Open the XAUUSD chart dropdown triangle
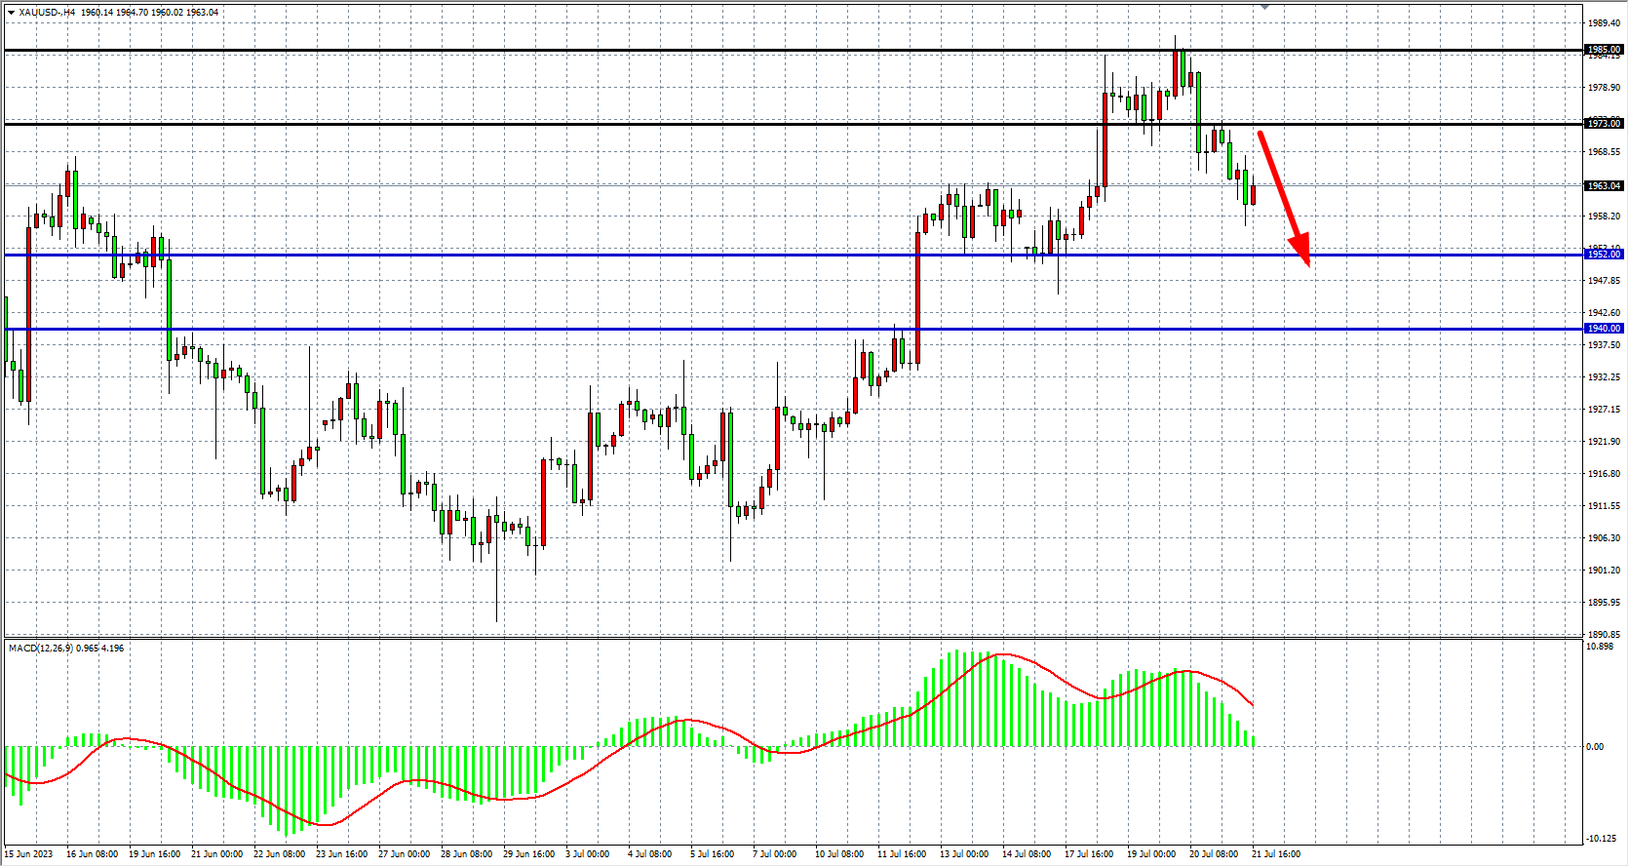This screenshot has height=867, width=1629. [x=11, y=13]
